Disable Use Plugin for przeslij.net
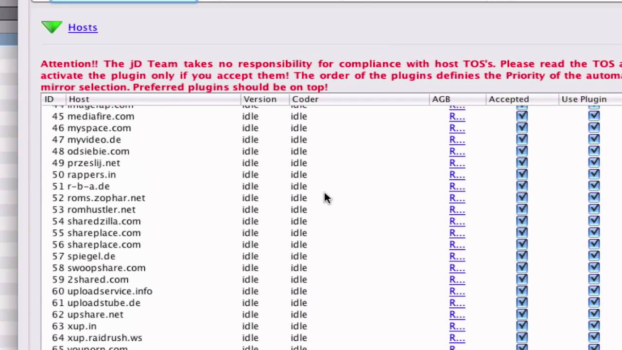 tap(594, 162)
